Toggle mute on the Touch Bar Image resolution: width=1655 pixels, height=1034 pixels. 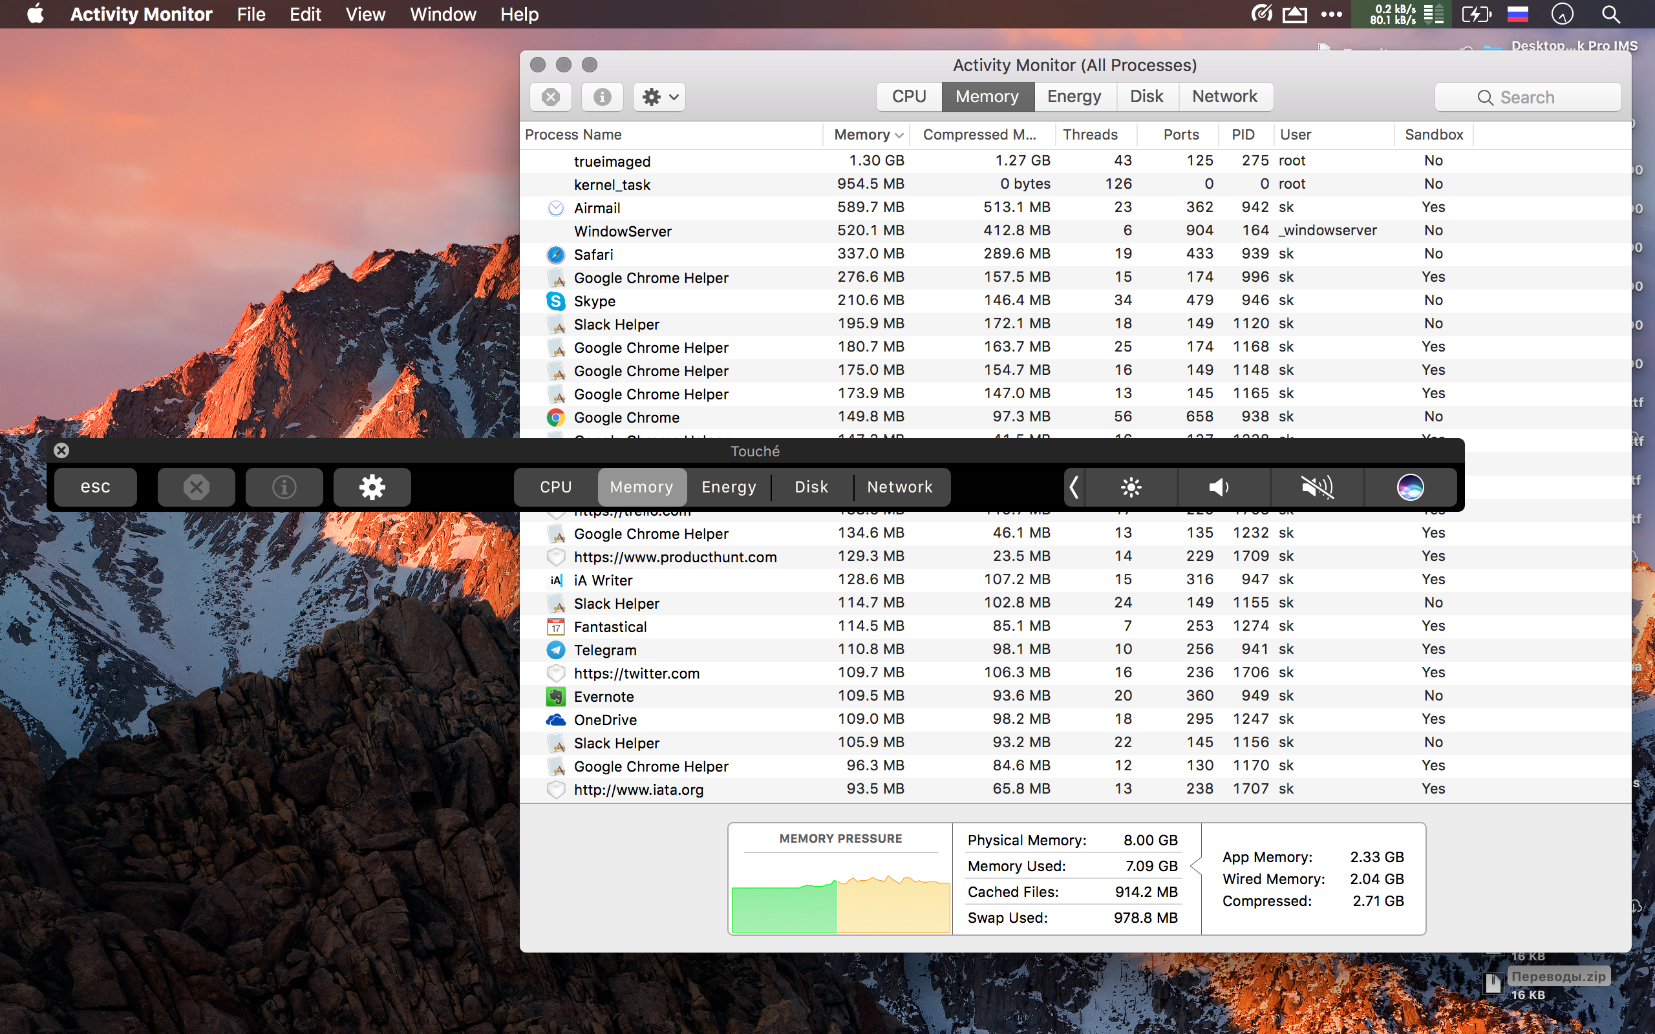pyautogui.click(x=1316, y=487)
